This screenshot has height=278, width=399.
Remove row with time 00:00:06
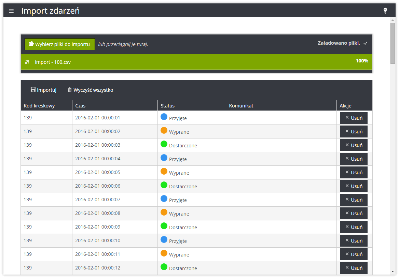(354, 186)
